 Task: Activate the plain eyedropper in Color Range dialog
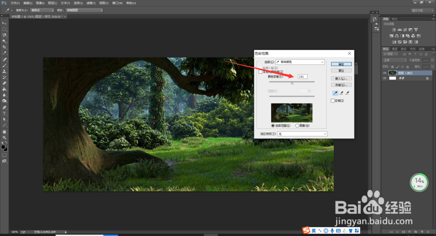pyautogui.click(x=335, y=93)
